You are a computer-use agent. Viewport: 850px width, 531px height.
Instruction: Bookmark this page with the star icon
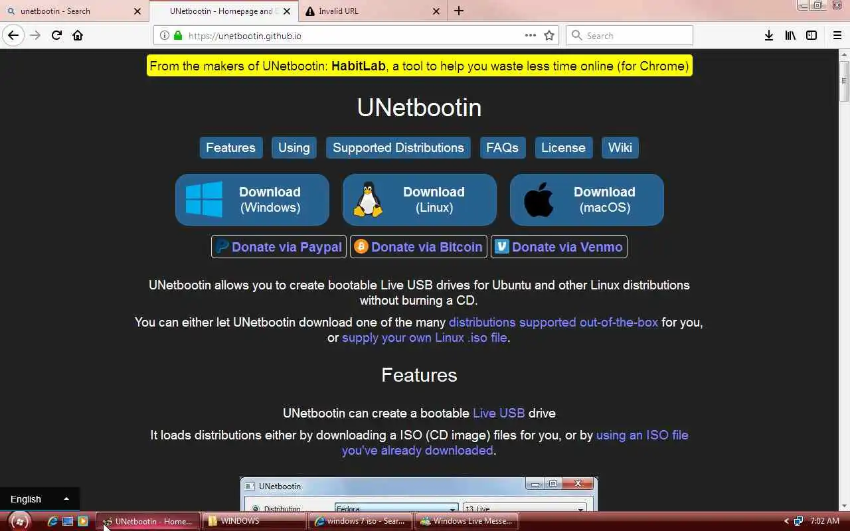point(549,35)
